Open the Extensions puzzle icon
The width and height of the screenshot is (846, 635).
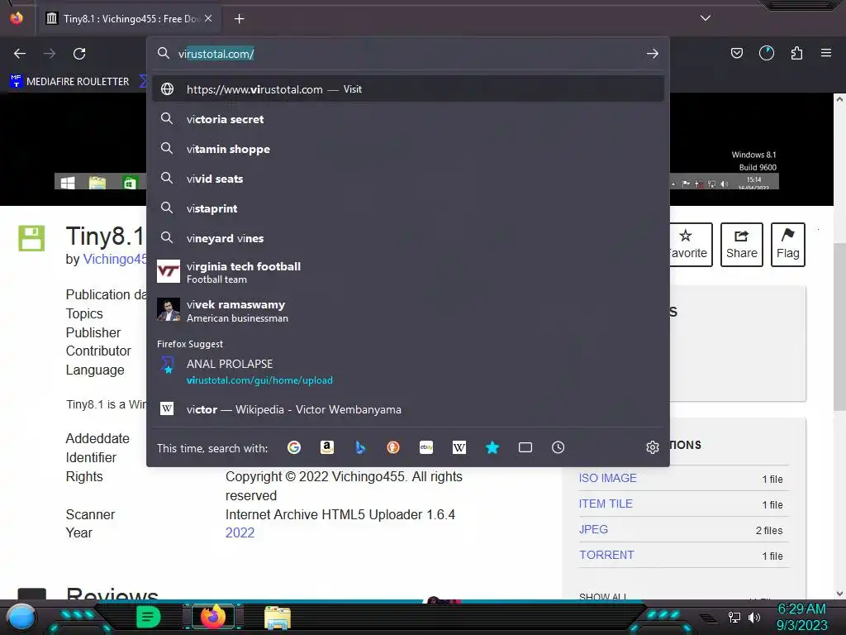(796, 53)
